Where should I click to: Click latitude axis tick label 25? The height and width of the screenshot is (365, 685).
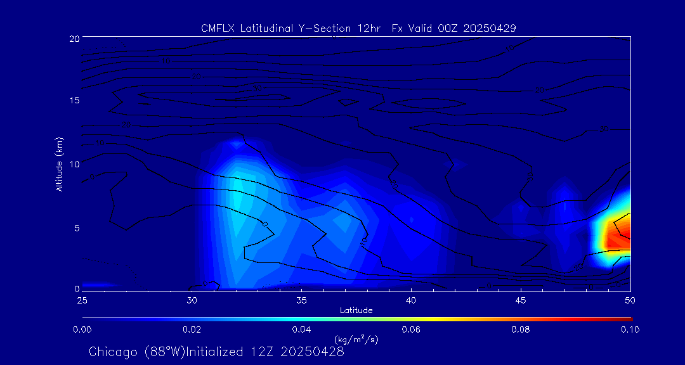pos(82,300)
